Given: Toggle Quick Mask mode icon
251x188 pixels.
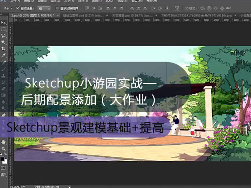Looking at the screenshot, I should pos(3,168).
